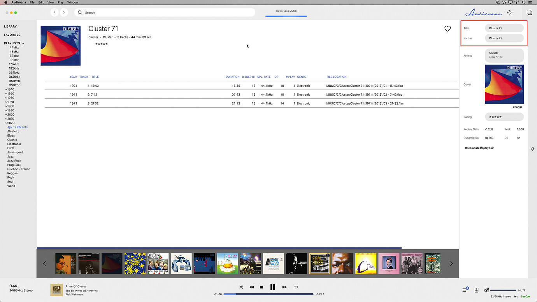Select track 3 titled 21:32
This screenshot has height=302, width=537.
click(252, 104)
